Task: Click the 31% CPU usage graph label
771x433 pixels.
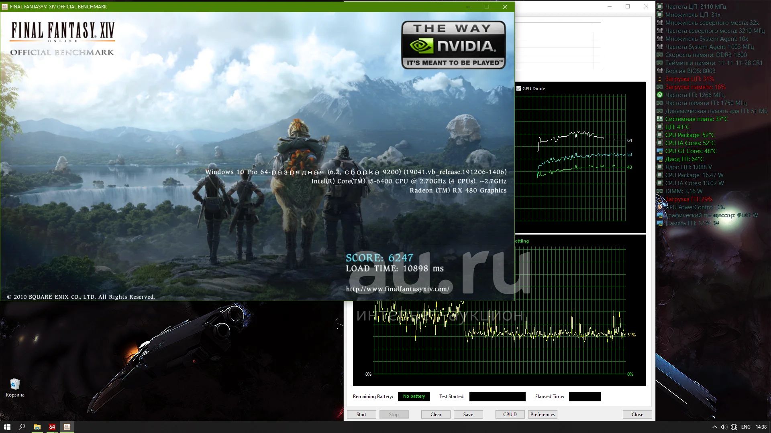Action: click(x=631, y=335)
